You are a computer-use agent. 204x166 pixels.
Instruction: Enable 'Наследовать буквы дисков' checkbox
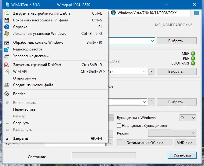tap(119, 126)
